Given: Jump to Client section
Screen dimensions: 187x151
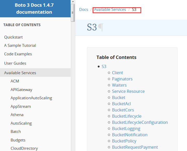Looking at the screenshot, I should (117, 73).
